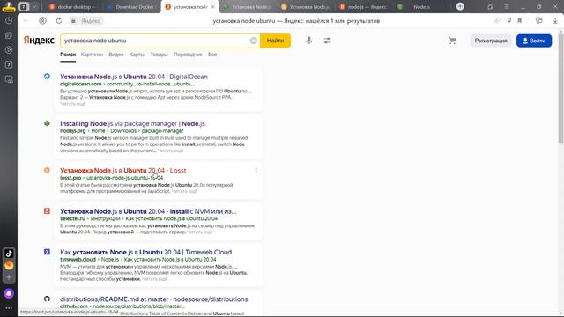Open Selectel install с NVM result
This screenshot has width=564, height=317.
click(x=148, y=211)
